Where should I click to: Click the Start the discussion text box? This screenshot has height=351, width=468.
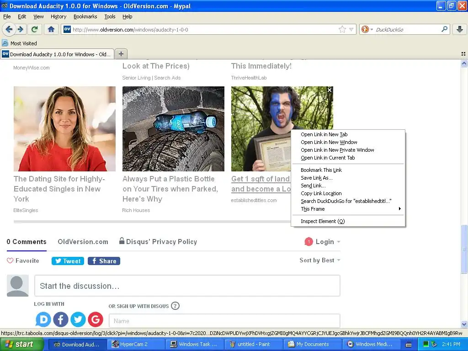click(x=187, y=286)
